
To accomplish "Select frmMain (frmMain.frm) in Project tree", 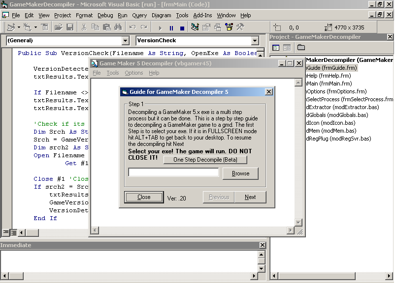I will pyautogui.click(x=329, y=84).
